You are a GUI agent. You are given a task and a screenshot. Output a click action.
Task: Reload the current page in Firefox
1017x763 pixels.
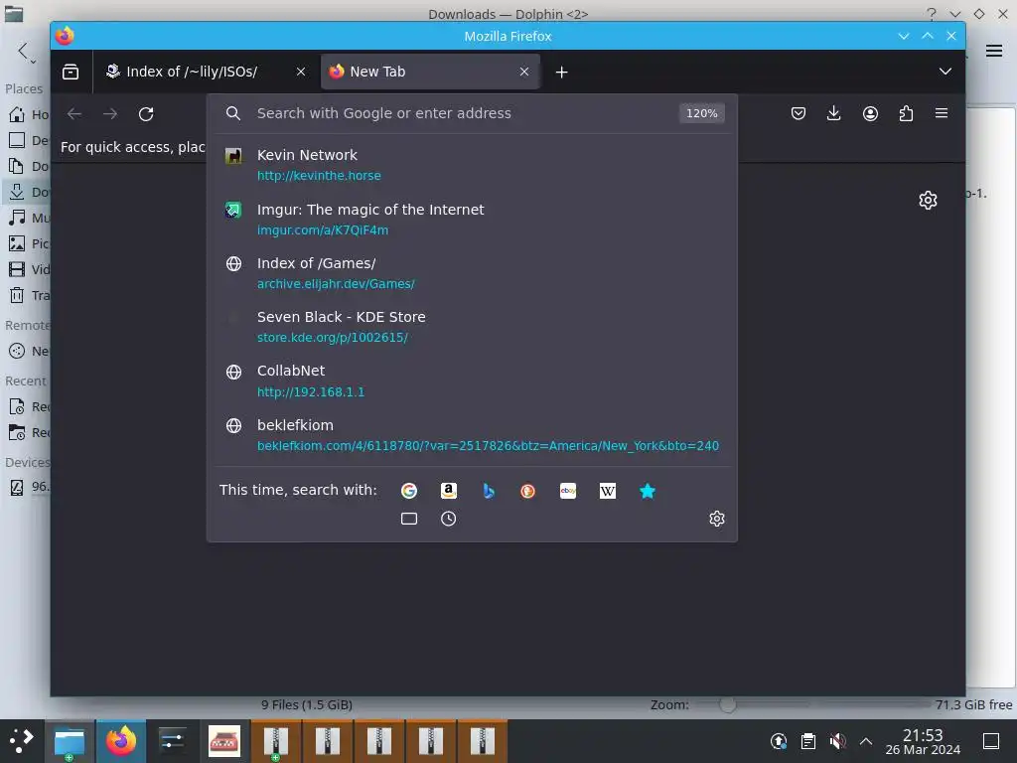(x=146, y=114)
